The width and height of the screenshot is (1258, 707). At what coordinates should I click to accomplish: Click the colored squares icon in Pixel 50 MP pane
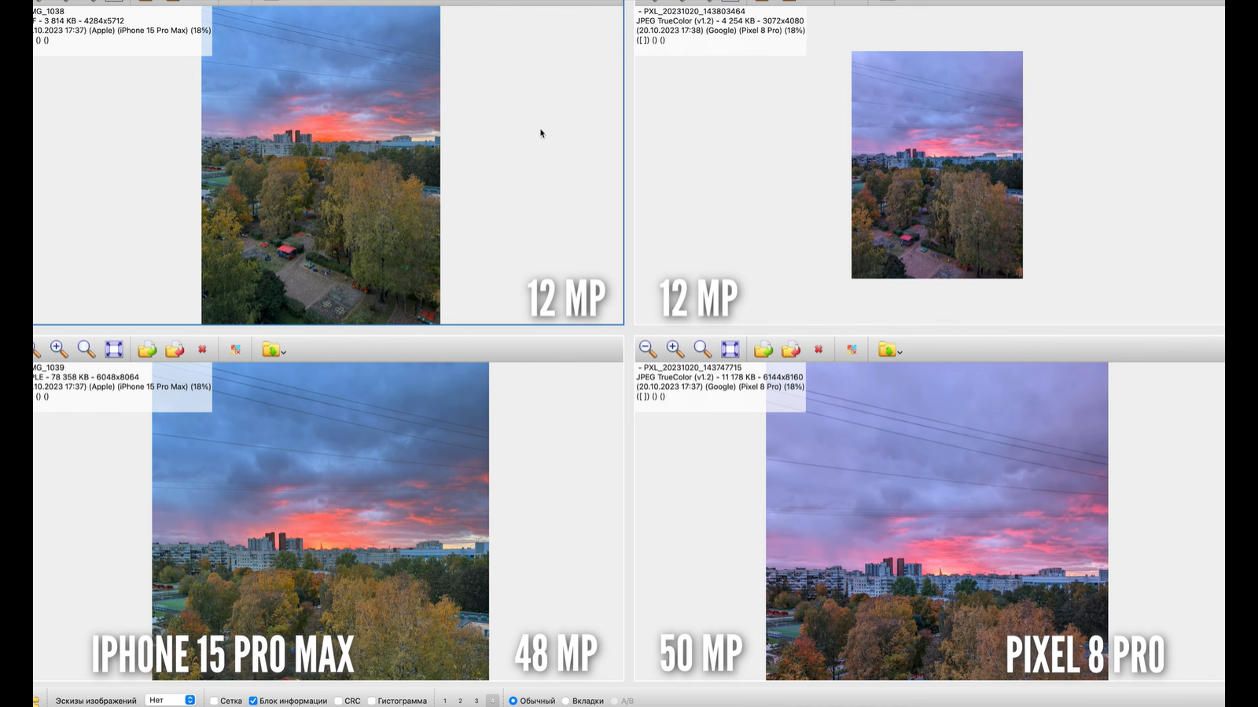pyautogui.click(x=852, y=349)
